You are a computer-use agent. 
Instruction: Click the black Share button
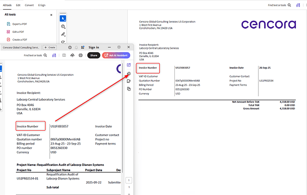tap(93, 55)
